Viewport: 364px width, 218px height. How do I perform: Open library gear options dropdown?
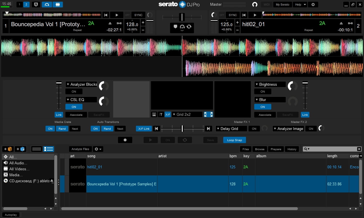(98, 149)
